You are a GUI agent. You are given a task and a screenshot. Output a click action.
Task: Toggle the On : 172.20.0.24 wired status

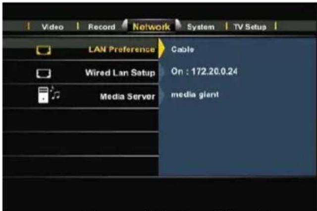pyautogui.click(x=204, y=71)
